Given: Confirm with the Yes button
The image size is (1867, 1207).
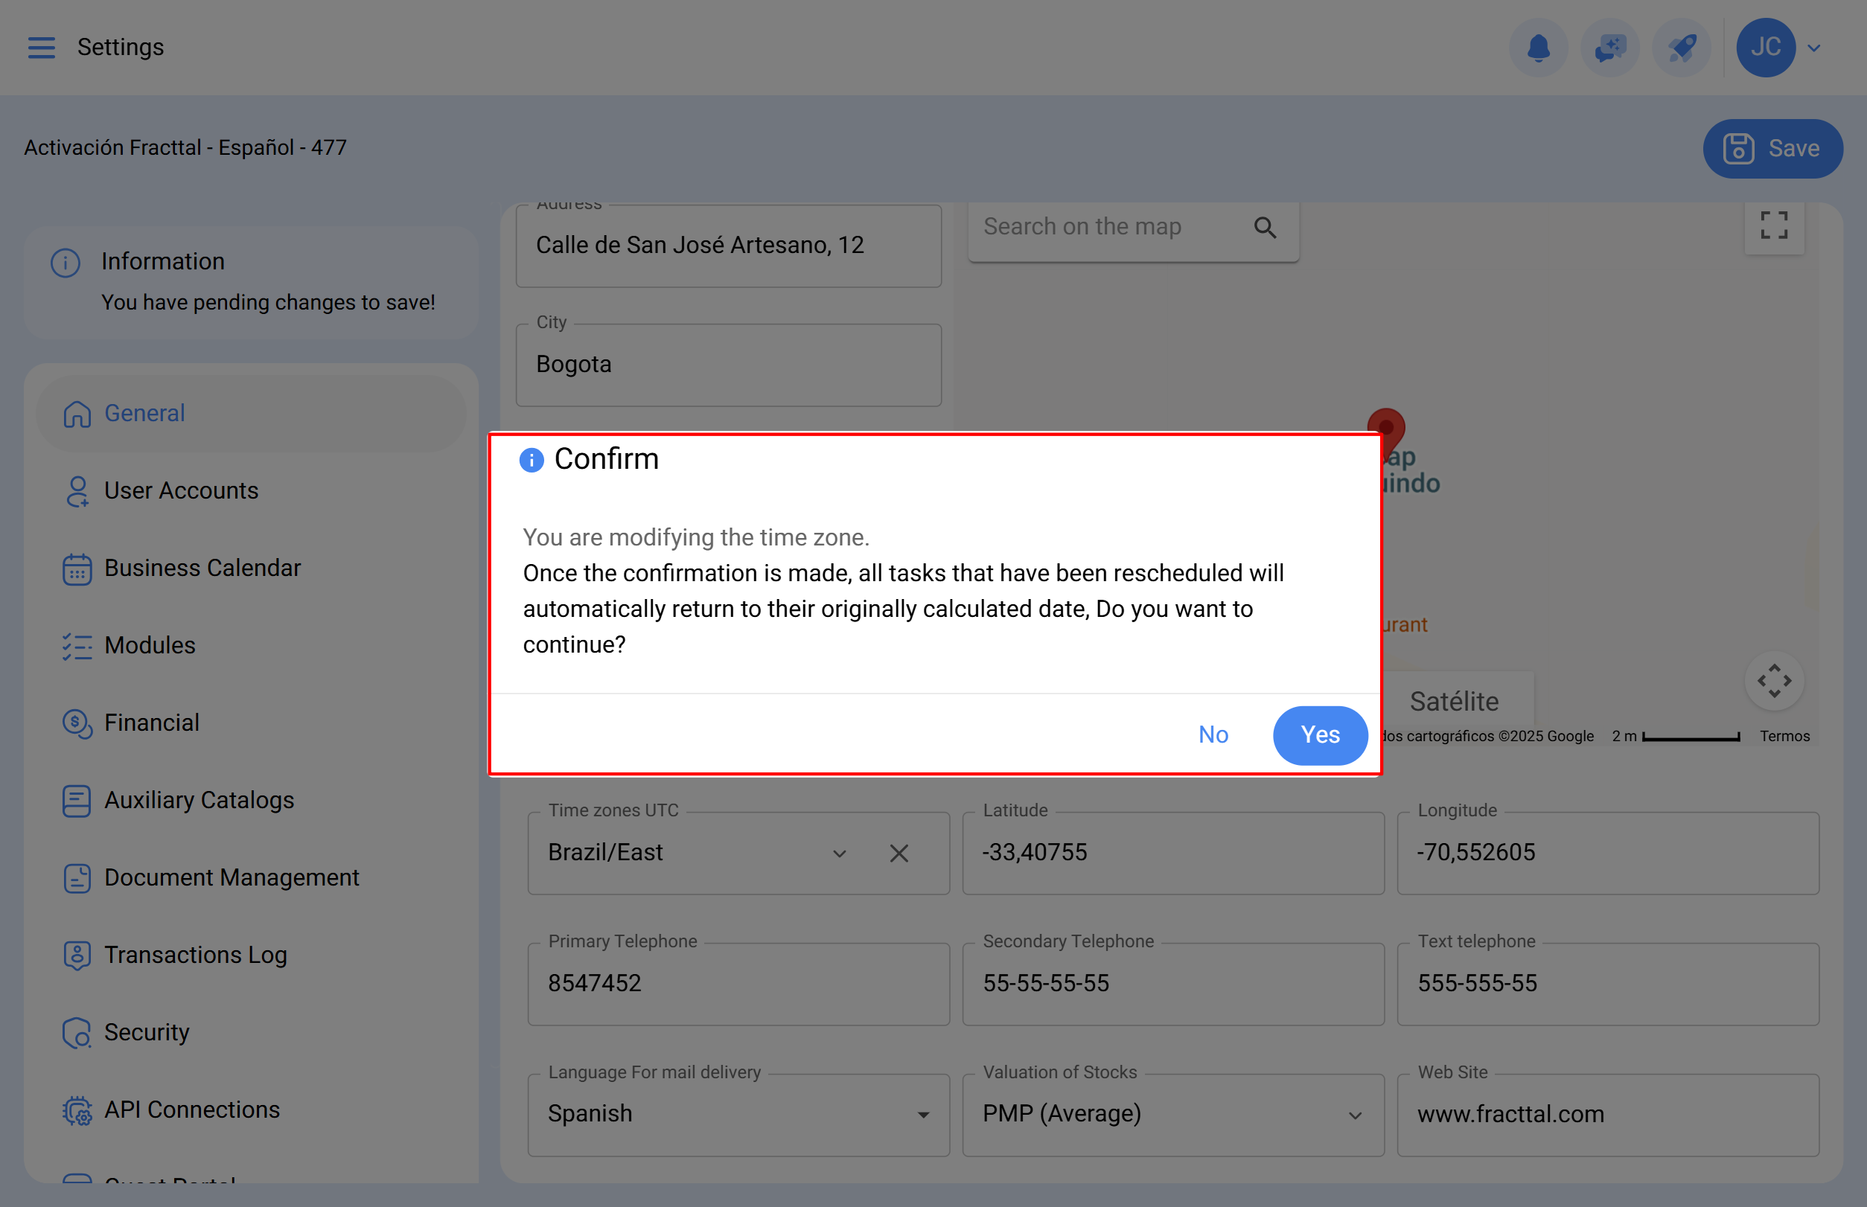Looking at the screenshot, I should pos(1319,734).
